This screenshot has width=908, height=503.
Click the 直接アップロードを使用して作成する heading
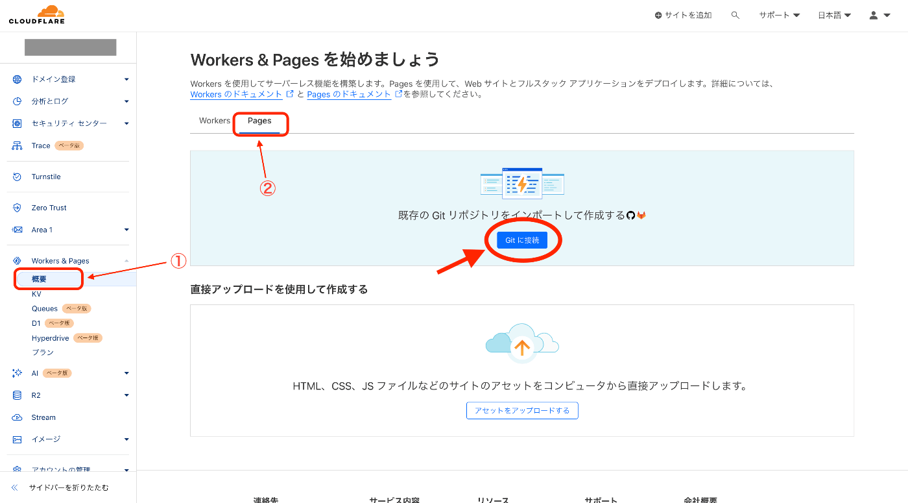pyautogui.click(x=279, y=289)
